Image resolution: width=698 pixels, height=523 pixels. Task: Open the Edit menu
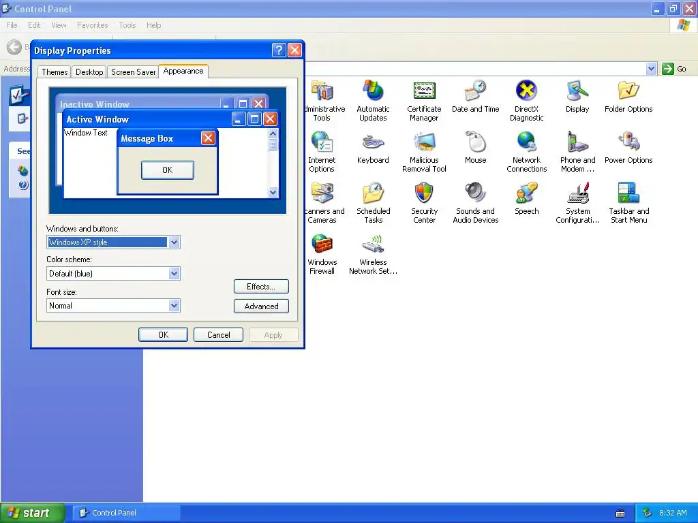point(34,25)
